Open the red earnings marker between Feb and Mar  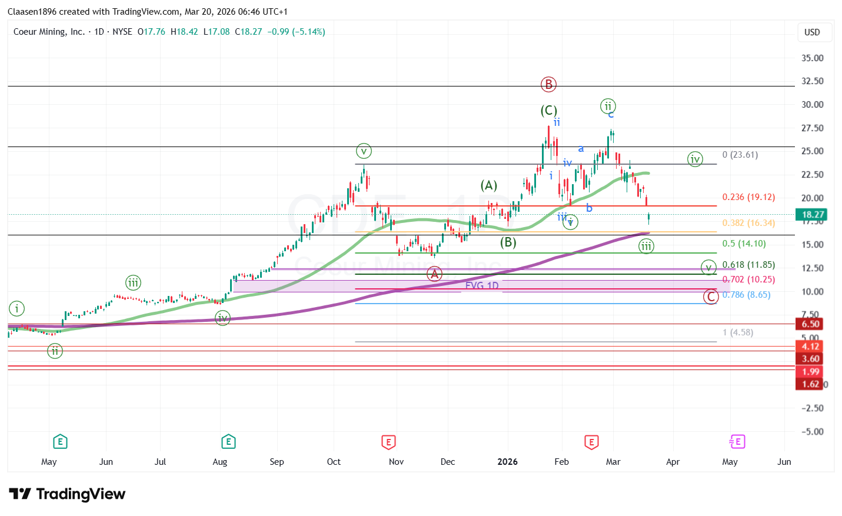point(591,442)
